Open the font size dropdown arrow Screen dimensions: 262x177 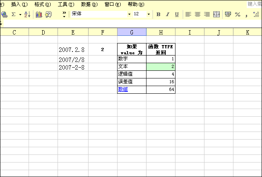pyautogui.click(x=149, y=14)
